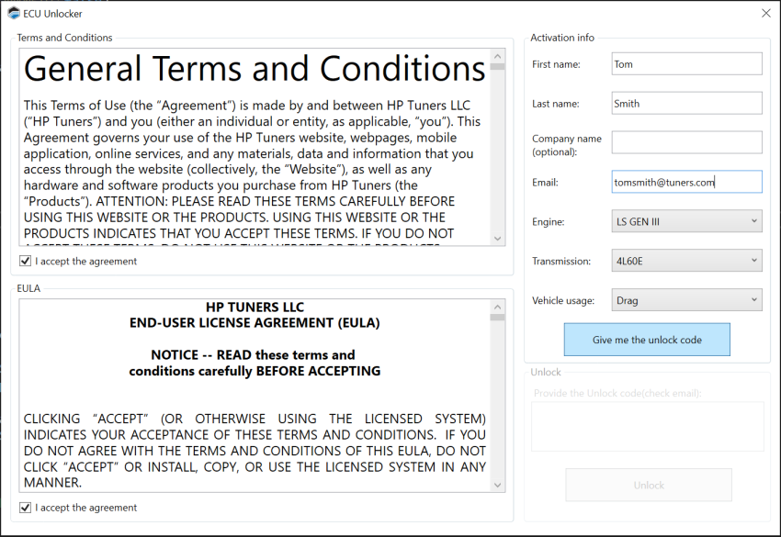Toggle Terms and Conditions accept agreement checkbox

tap(25, 262)
